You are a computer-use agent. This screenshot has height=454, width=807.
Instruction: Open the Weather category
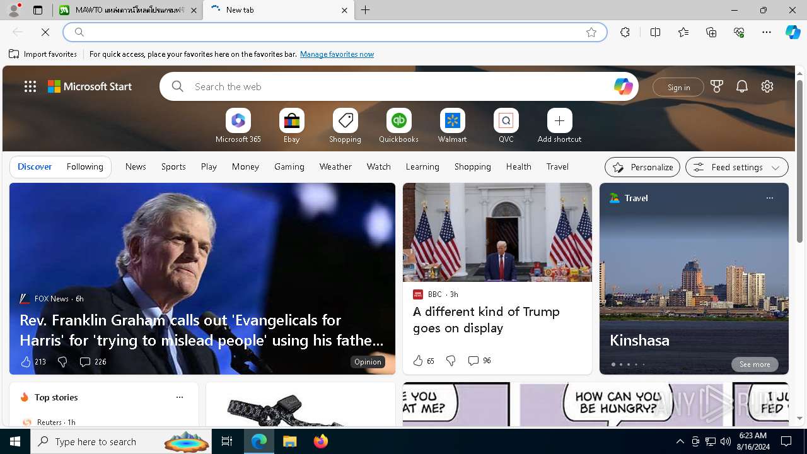point(335,166)
